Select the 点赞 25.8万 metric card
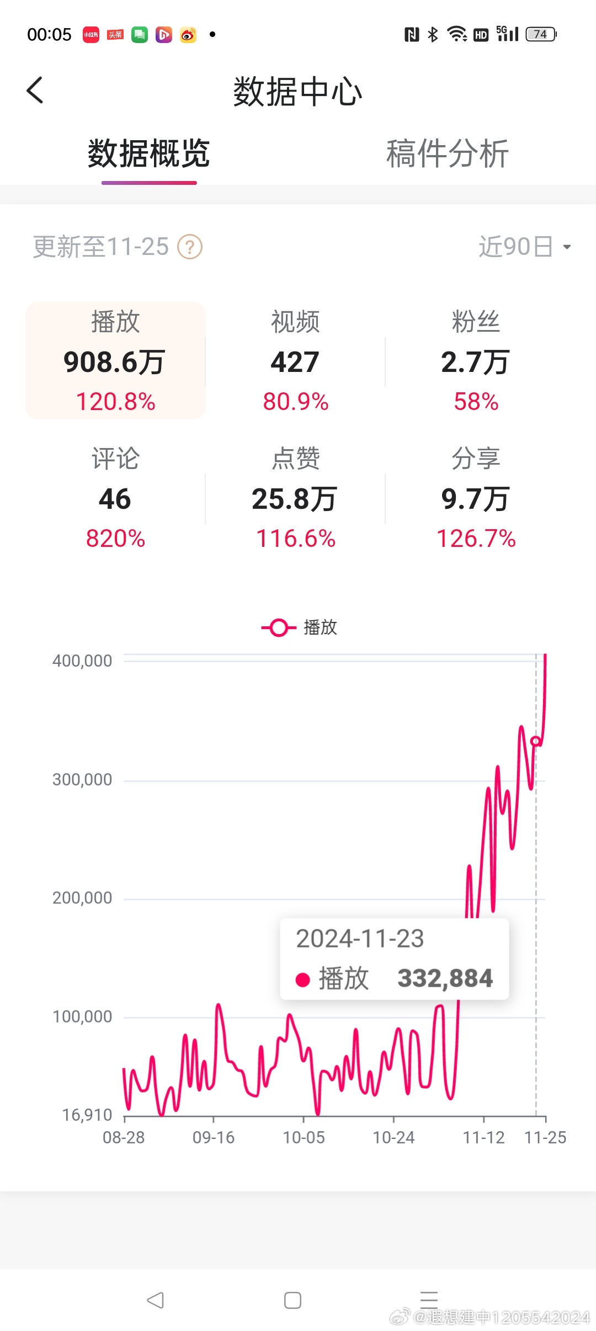The image size is (596, 1331). click(295, 498)
